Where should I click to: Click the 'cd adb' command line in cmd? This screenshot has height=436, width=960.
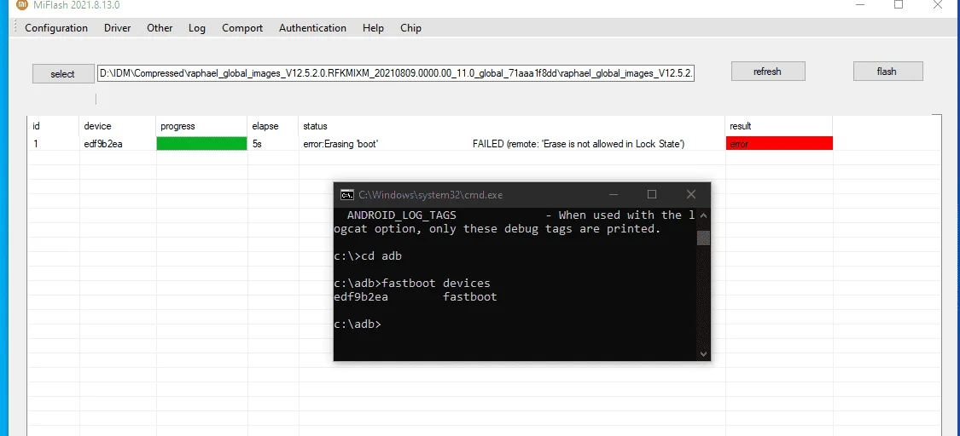point(368,255)
